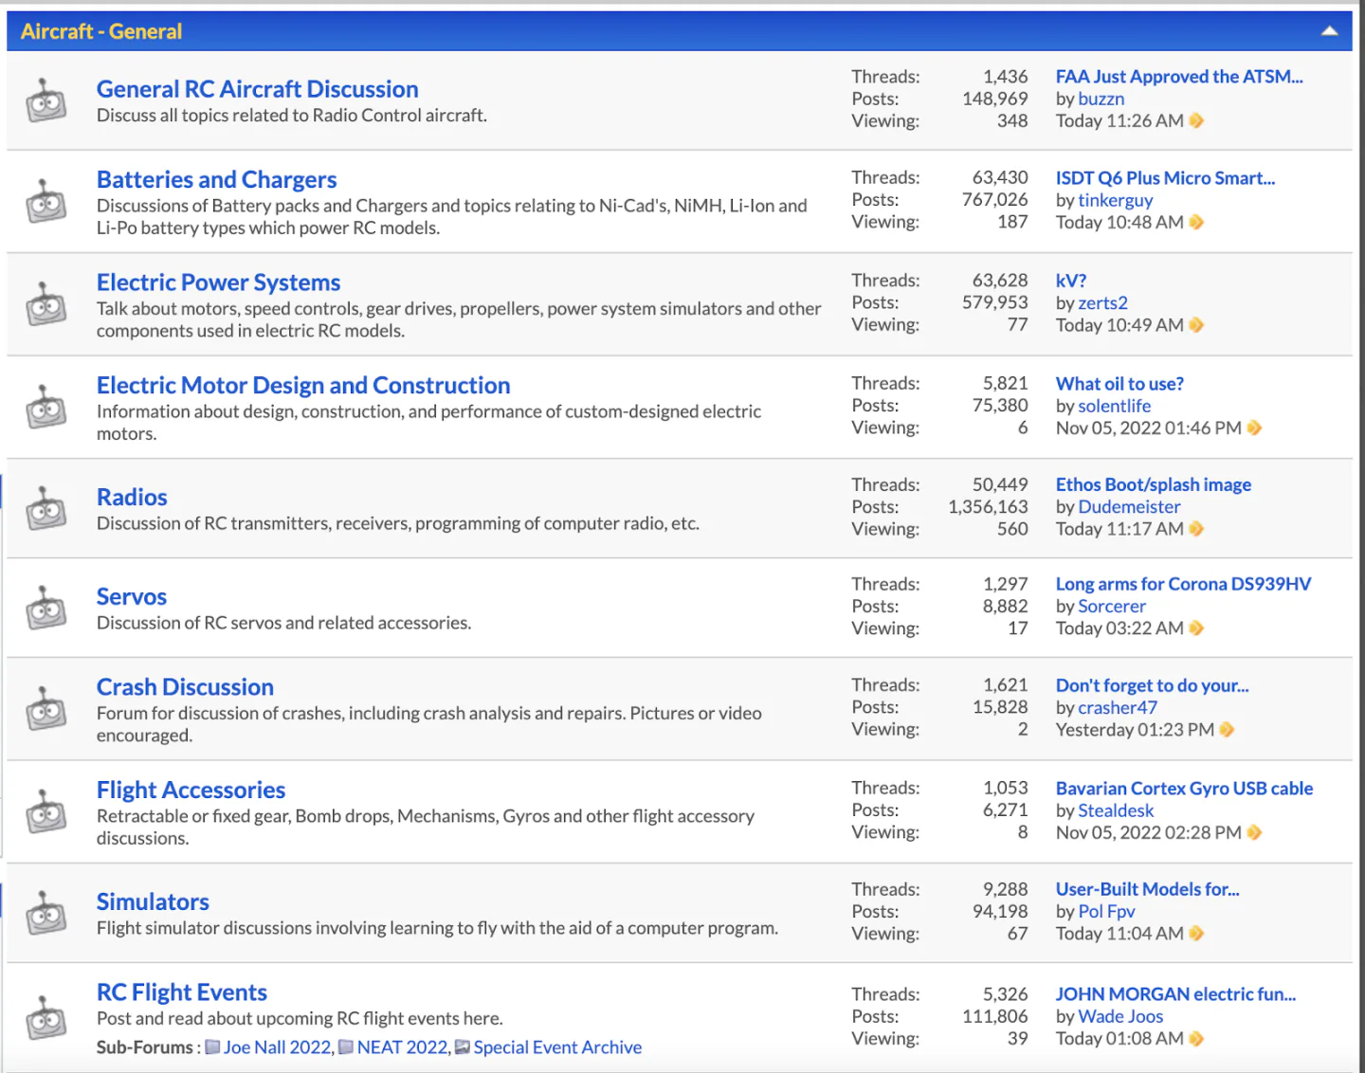Open thread JOHN MORGAN electric fun...
1365x1073 pixels.
(1176, 994)
